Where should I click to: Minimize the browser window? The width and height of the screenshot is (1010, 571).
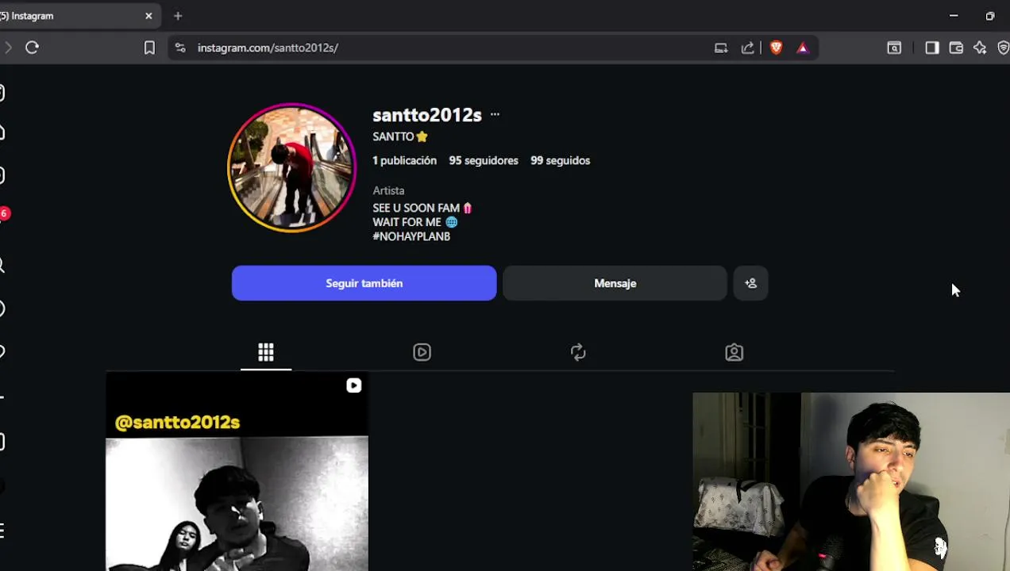pos(954,16)
